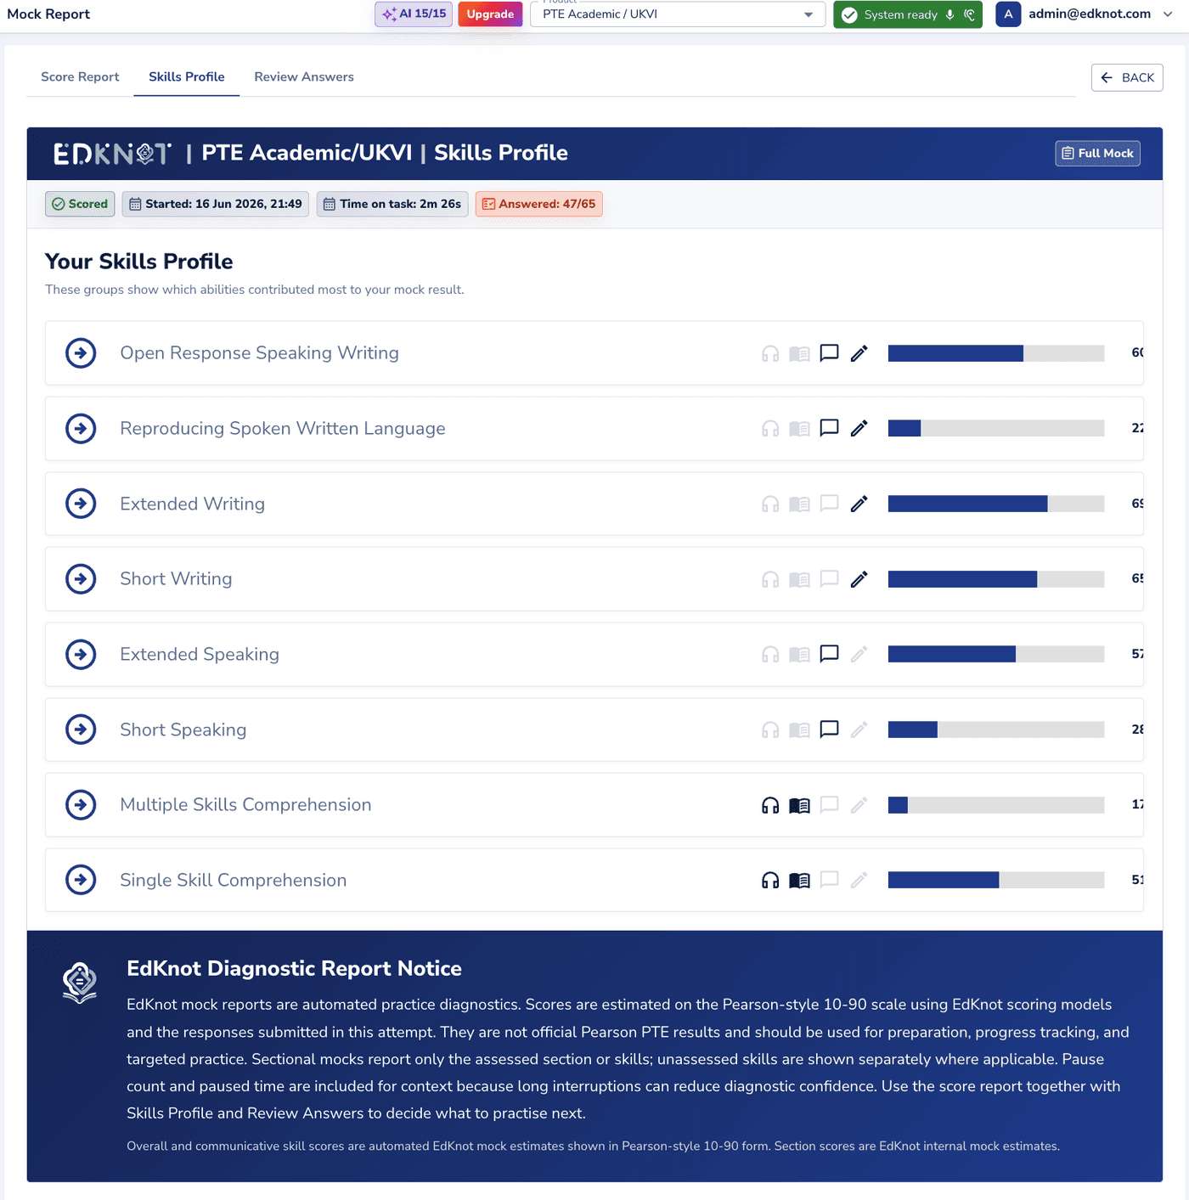The width and height of the screenshot is (1189, 1200).
Task: Click the Time on task: 2m 26s badge
Action: click(x=392, y=204)
